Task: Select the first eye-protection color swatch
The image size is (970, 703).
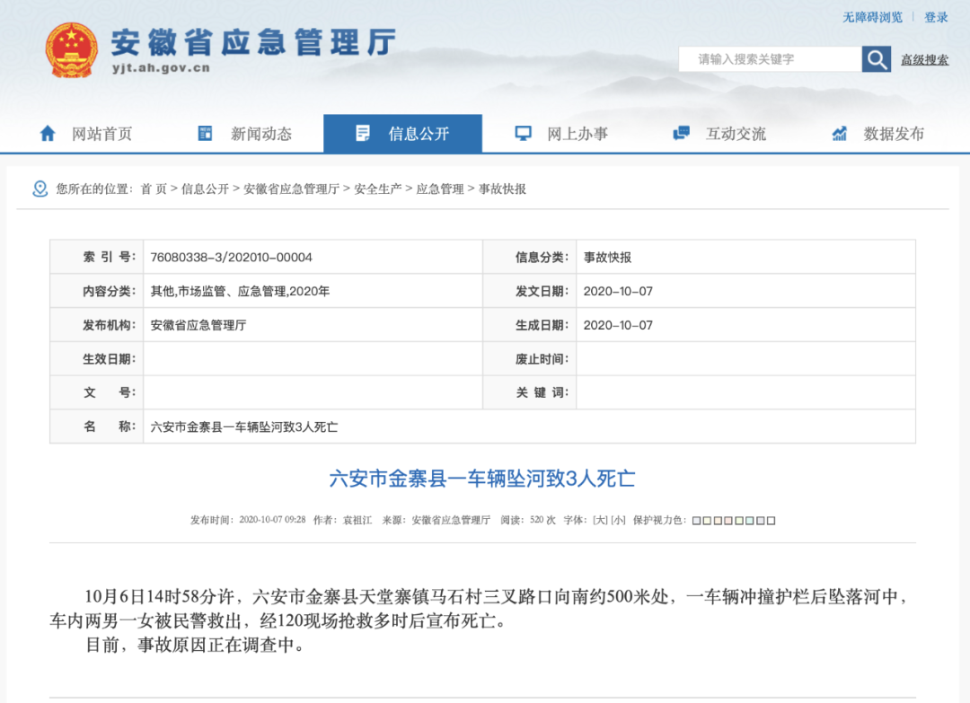Action: coord(696,521)
